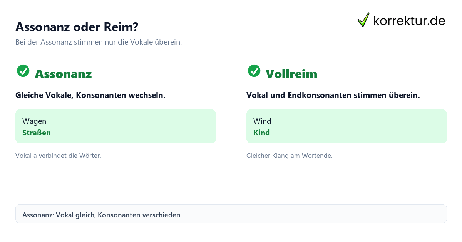Image resolution: width=462 pixels, height=242 pixels.
Task: Click the word Wagen in the example box
Action: [34, 121]
